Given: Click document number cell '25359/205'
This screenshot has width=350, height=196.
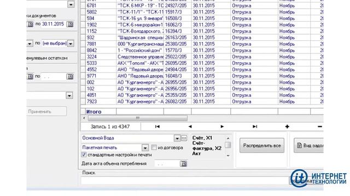Looking at the screenshot, I should click(x=177, y=95).
